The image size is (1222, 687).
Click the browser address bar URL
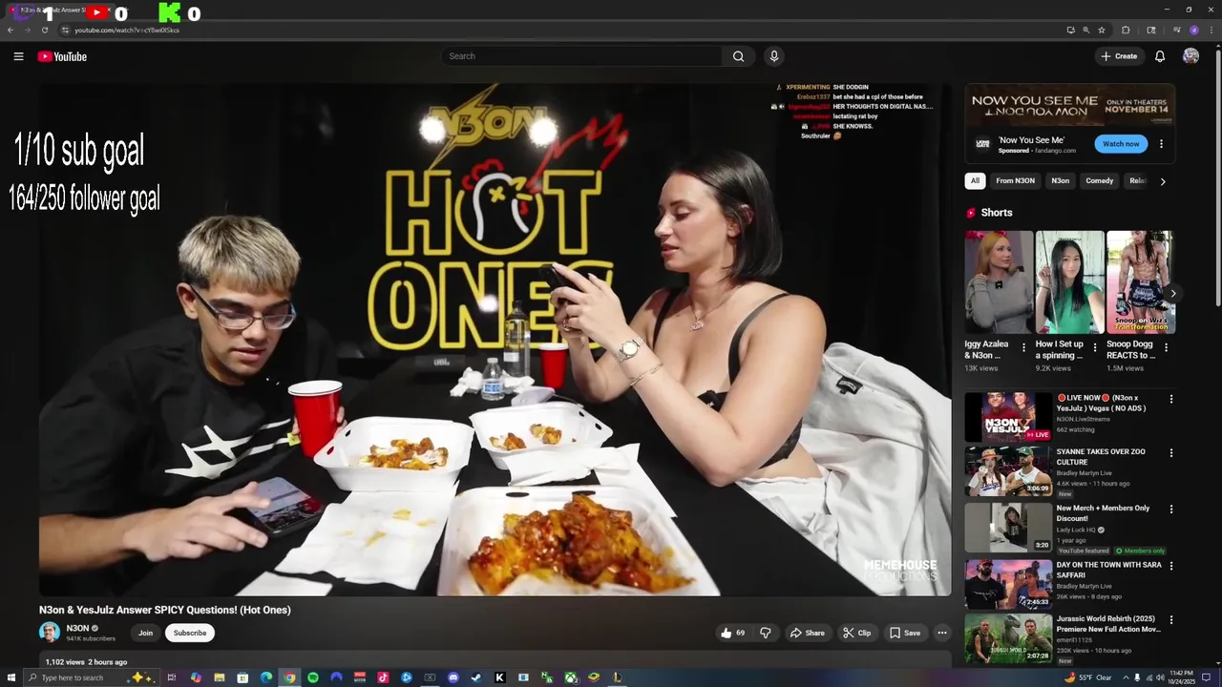point(127,30)
